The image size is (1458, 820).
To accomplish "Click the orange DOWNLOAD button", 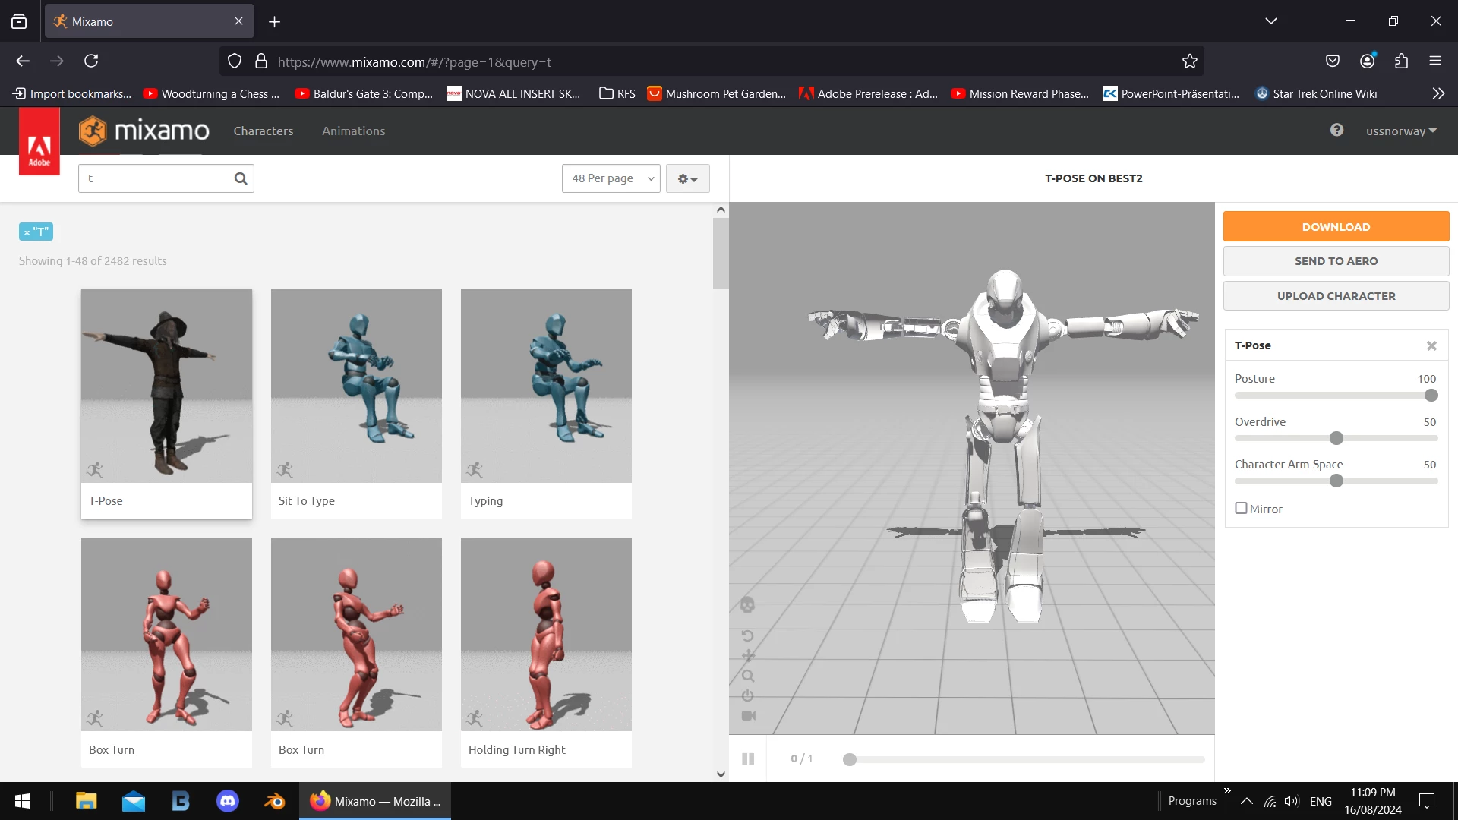I will pos(1336,226).
